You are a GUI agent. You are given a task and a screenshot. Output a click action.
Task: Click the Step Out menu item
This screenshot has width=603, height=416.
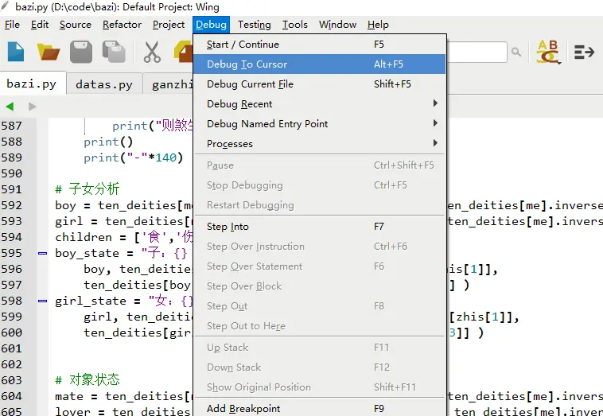(320, 306)
